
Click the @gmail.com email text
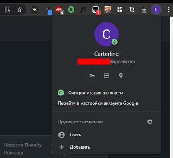coord(122,62)
